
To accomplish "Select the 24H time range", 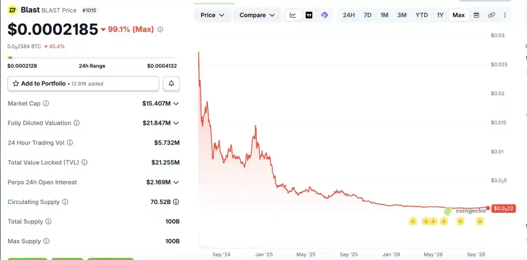I will pyautogui.click(x=349, y=15).
